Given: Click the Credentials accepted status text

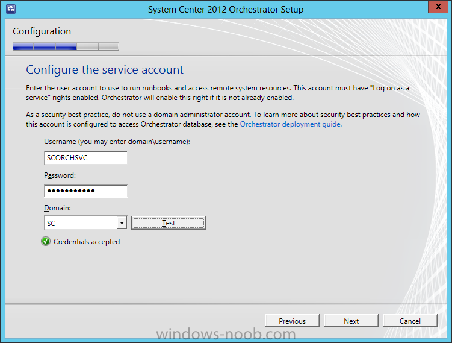Looking at the screenshot, I should click(87, 242).
